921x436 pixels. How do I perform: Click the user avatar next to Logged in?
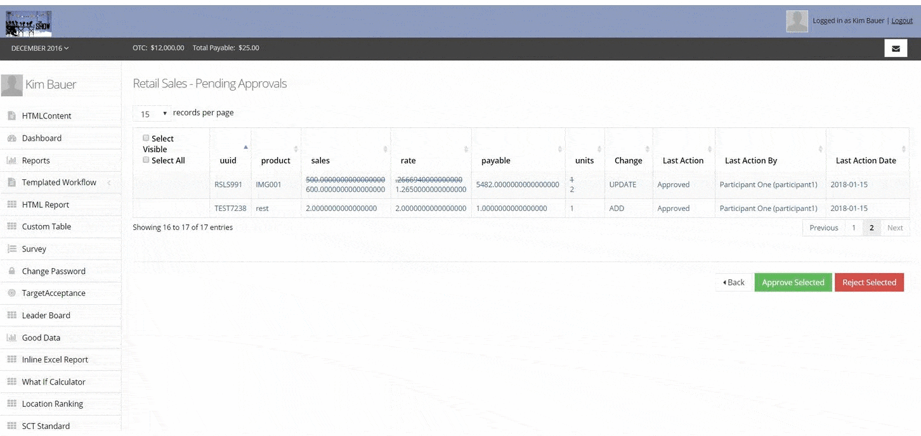797,21
